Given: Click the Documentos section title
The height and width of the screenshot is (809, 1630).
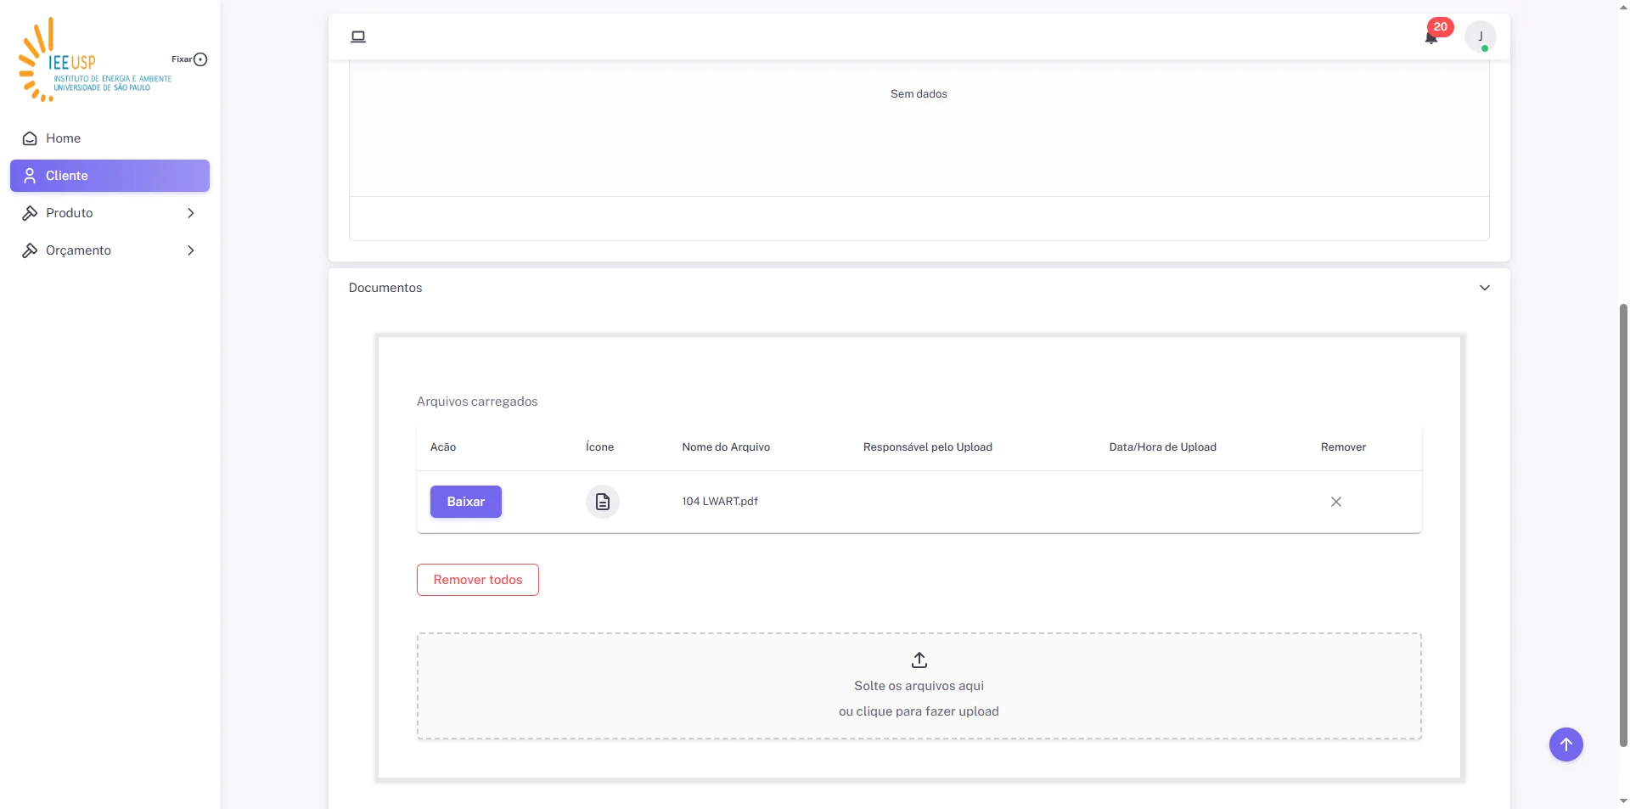Looking at the screenshot, I should tap(385, 288).
